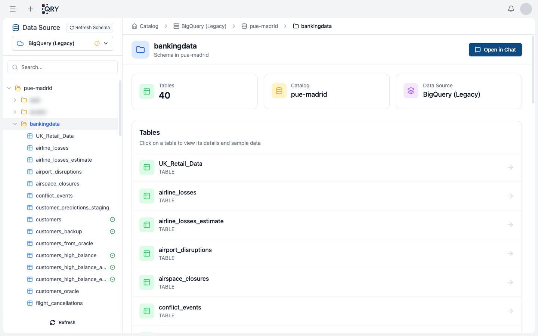Open the BigQuery (Legacy) data source dropdown

point(62,43)
